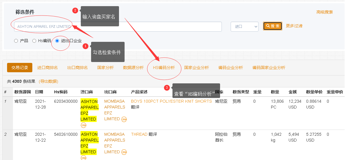Click the 搜索 button

272,26
